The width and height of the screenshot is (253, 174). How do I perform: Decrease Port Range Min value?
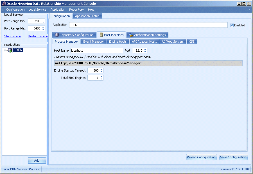[43, 22]
